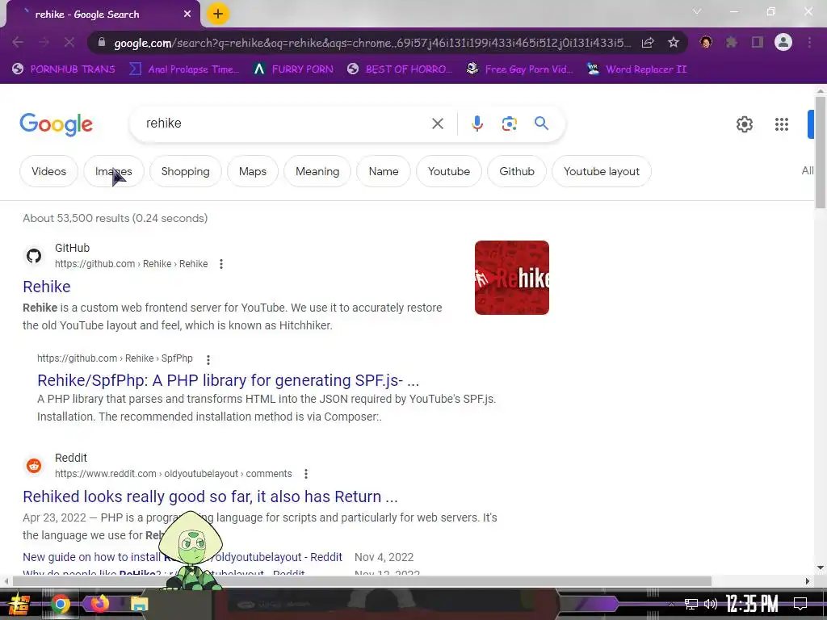Screen dimensions: 827x620
Task: Open Google search settings gear
Action: [x=744, y=124]
